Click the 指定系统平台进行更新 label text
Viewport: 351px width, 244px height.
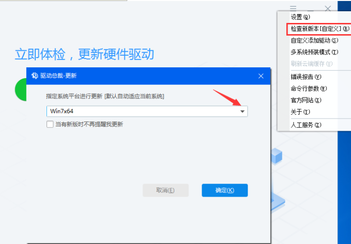point(74,96)
